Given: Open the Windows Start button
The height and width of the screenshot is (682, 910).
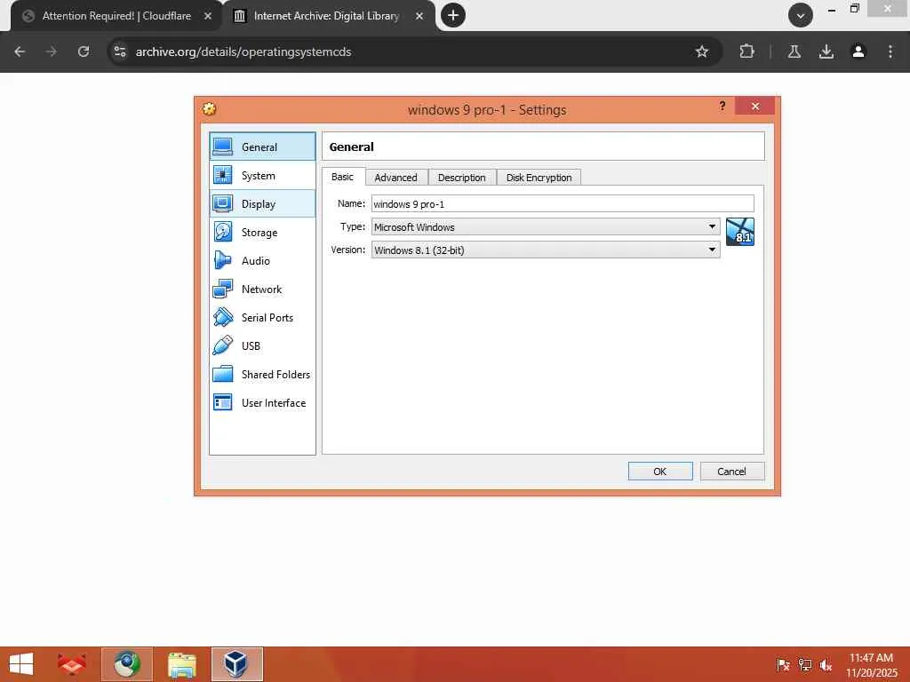Looking at the screenshot, I should [x=21, y=664].
